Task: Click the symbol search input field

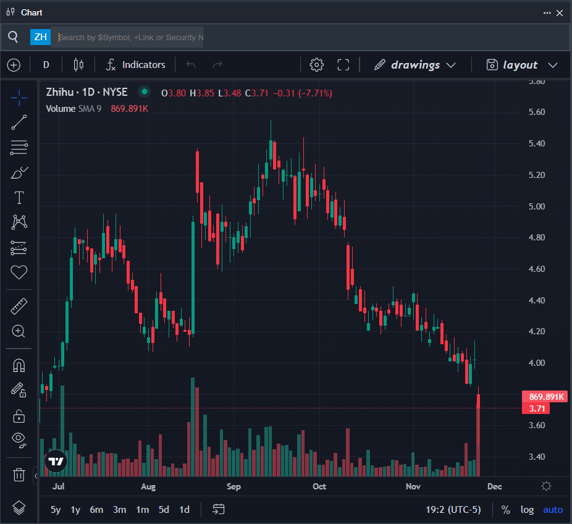Action: coord(130,37)
